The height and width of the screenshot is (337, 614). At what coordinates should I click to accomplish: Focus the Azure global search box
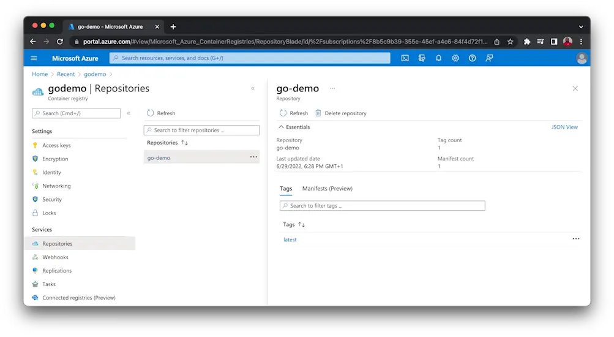(250, 58)
